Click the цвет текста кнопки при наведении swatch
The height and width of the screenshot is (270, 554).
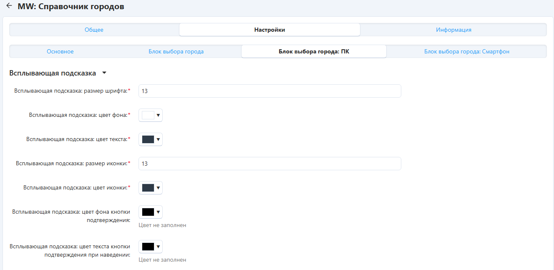tap(148, 247)
